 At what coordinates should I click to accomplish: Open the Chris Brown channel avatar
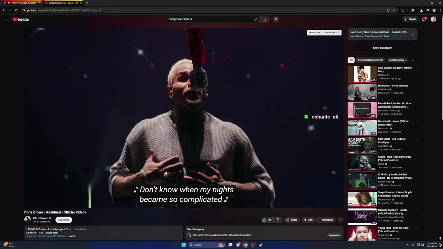tap(28, 220)
